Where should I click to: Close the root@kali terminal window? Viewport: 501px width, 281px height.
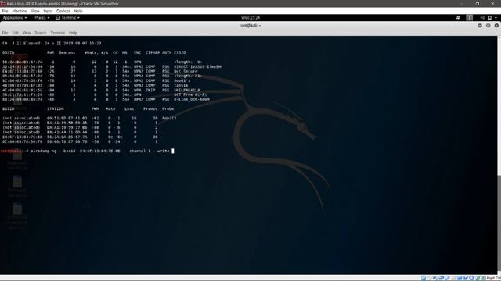(496, 26)
